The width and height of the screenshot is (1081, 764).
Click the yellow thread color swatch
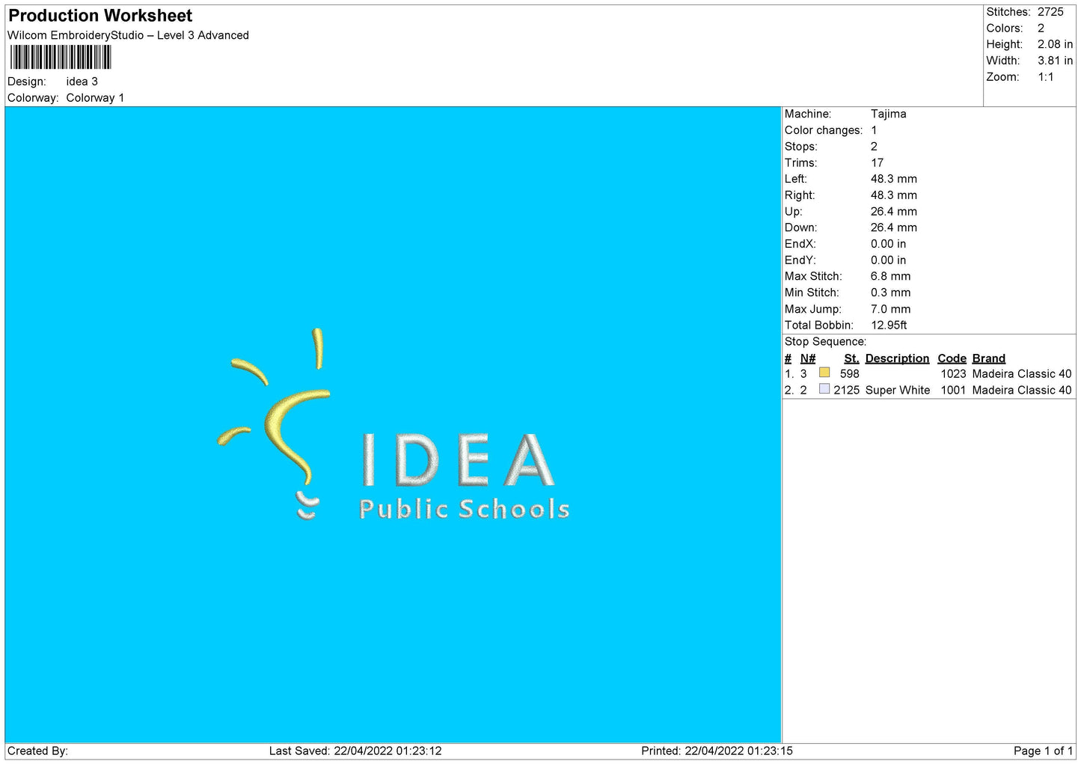824,373
